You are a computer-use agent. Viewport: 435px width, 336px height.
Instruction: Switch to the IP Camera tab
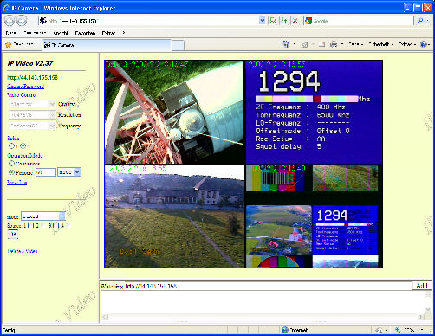[107, 45]
